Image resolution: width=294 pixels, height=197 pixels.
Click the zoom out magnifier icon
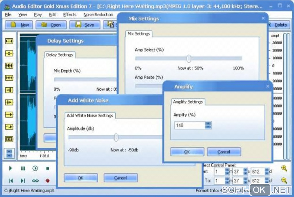(x=284, y=181)
